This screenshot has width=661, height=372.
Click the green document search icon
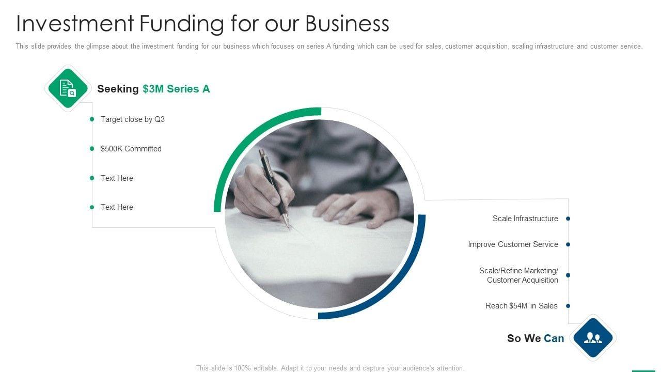point(68,88)
